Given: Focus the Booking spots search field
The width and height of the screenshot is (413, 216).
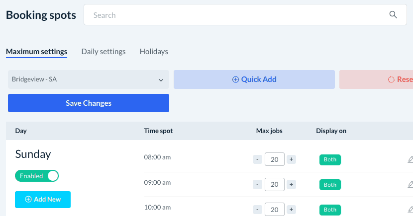Looking at the screenshot, I should [234, 15].
